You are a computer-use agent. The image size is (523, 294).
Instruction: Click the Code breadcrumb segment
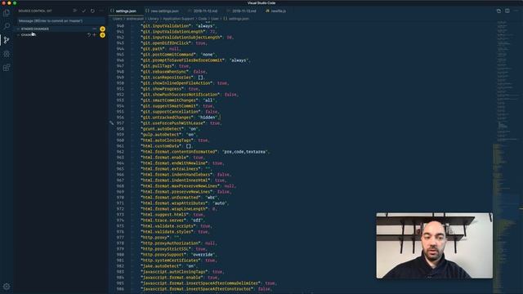point(203,19)
